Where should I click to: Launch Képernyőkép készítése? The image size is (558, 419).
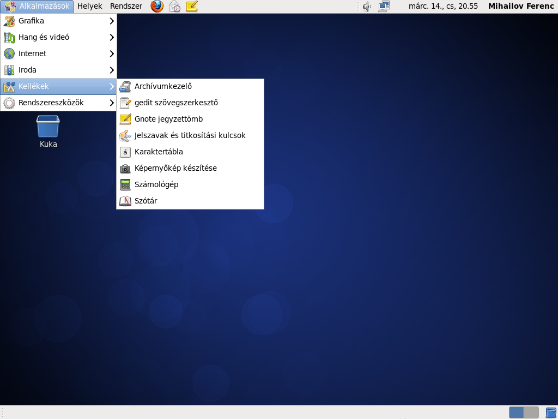pos(190,169)
